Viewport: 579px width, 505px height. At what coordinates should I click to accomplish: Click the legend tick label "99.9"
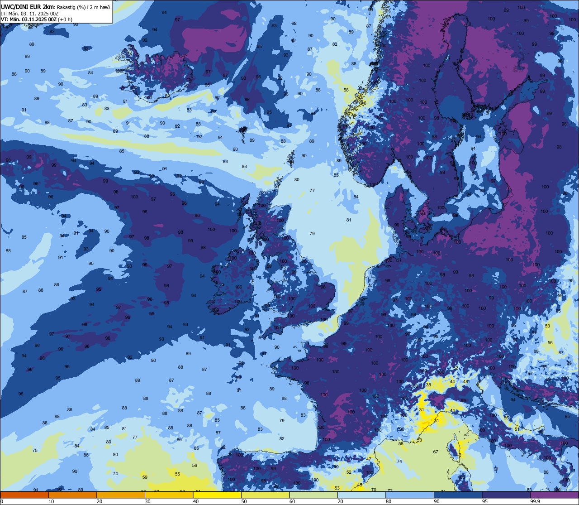[536, 501]
